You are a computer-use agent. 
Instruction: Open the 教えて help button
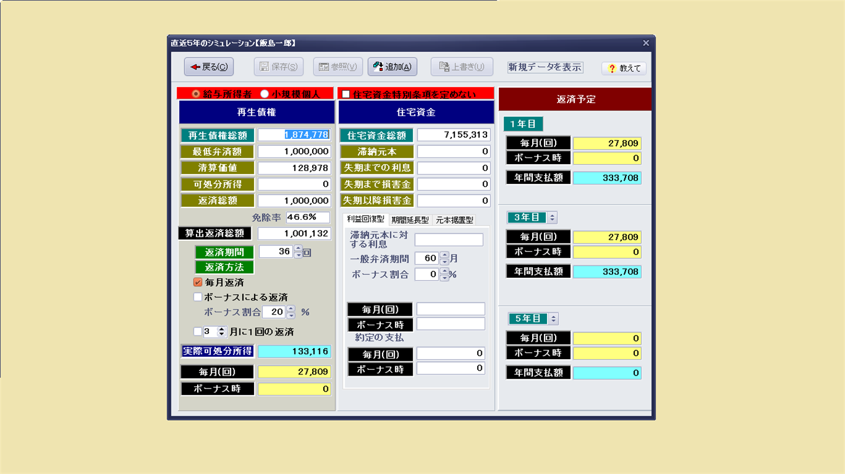click(x=624, y=68)
